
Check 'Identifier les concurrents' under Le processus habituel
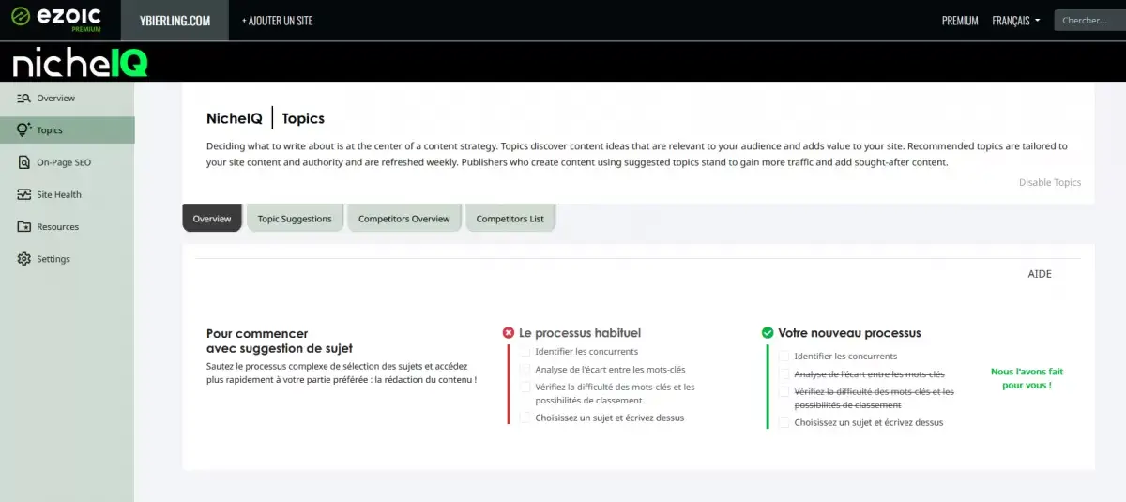(525, 352)
